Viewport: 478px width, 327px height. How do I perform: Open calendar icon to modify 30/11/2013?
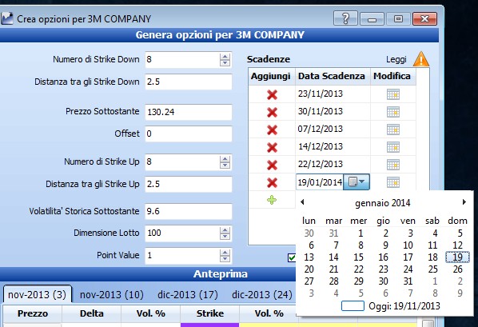click(x=393, y=112)
